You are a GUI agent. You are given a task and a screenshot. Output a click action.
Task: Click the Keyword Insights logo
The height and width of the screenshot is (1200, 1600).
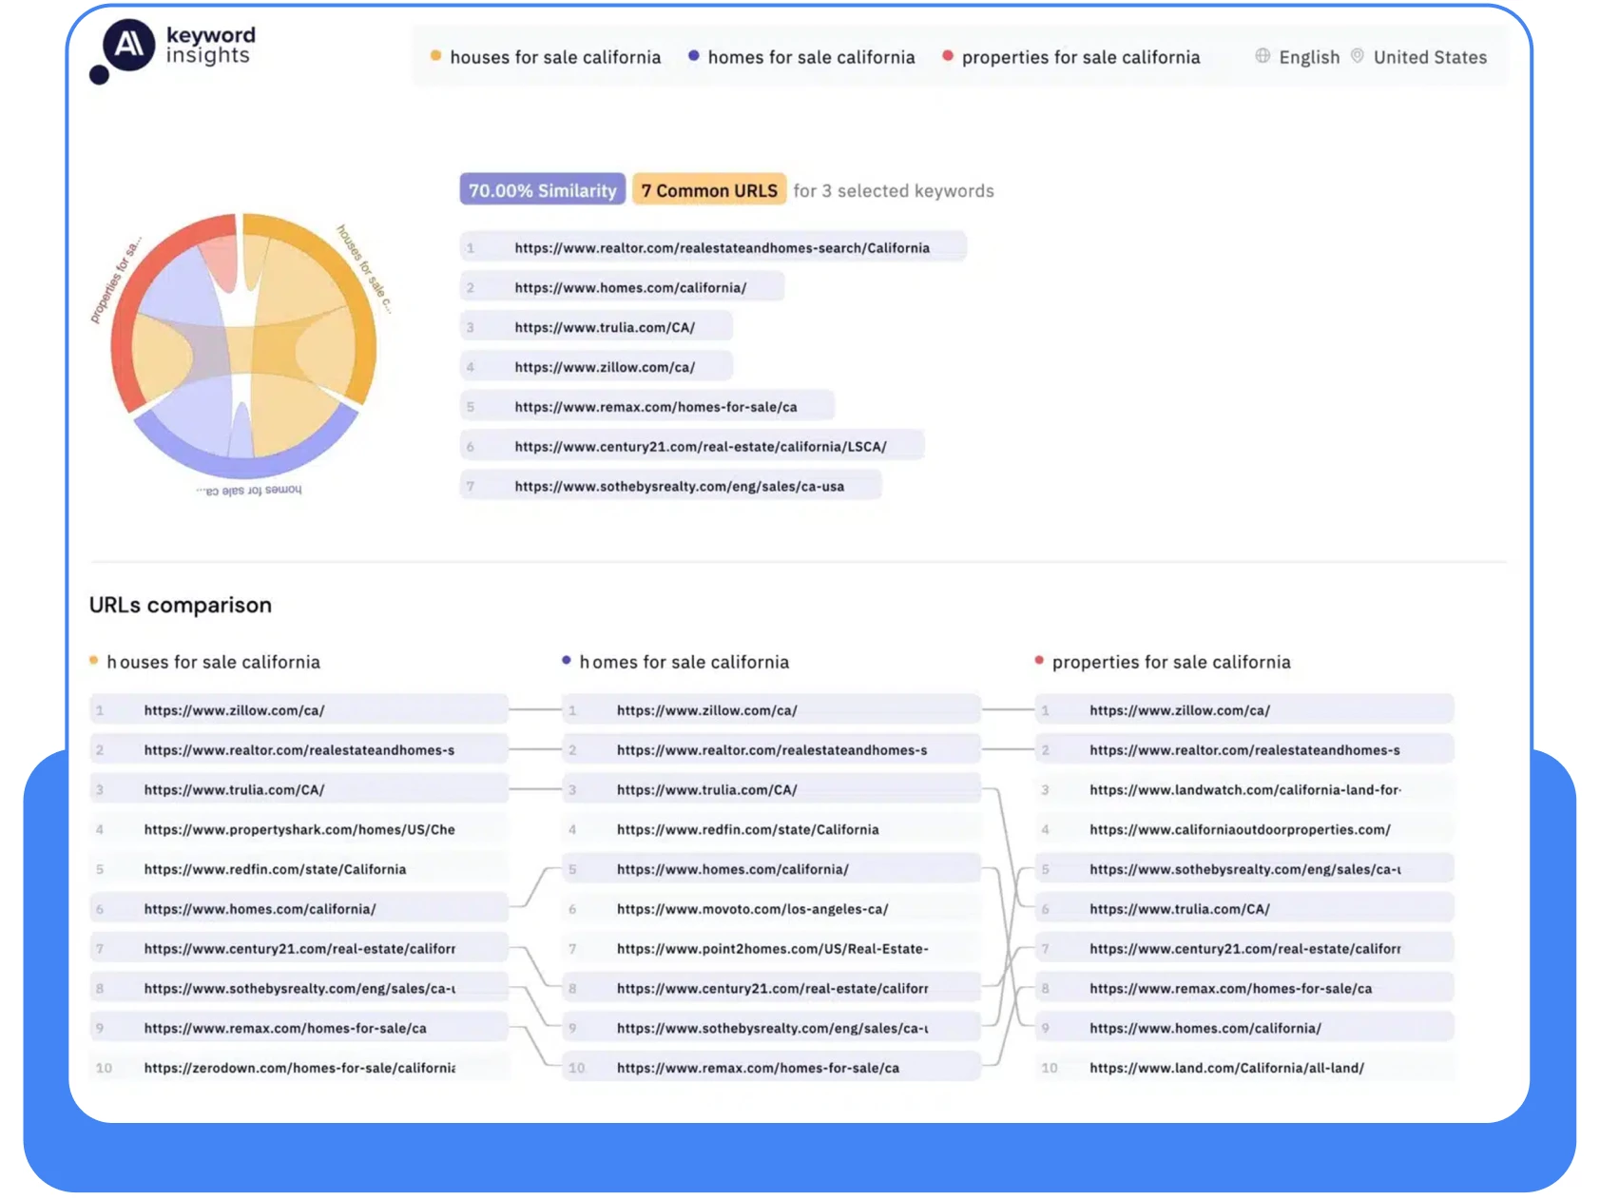point(172,49)
